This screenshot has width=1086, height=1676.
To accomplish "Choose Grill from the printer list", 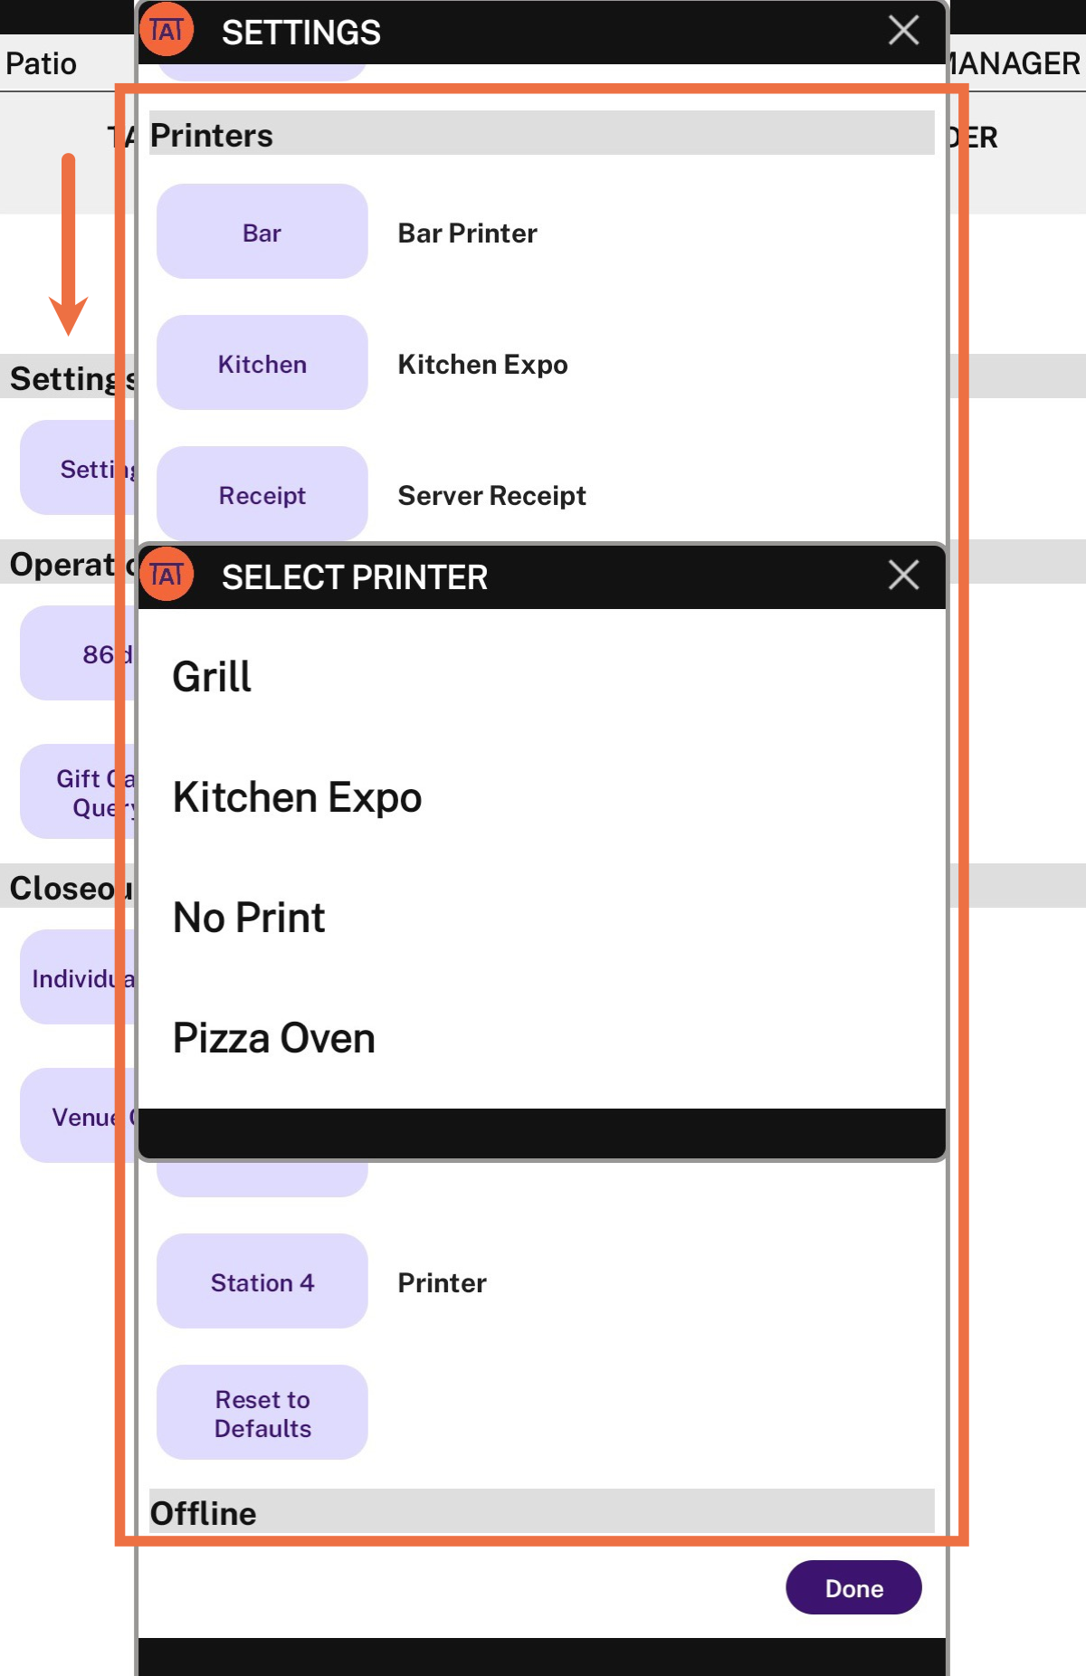I will [213, 677].
